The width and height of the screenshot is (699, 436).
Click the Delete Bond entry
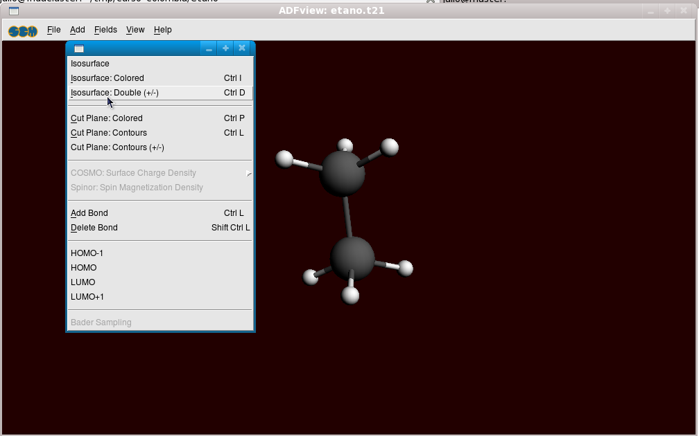click(94, 228)
